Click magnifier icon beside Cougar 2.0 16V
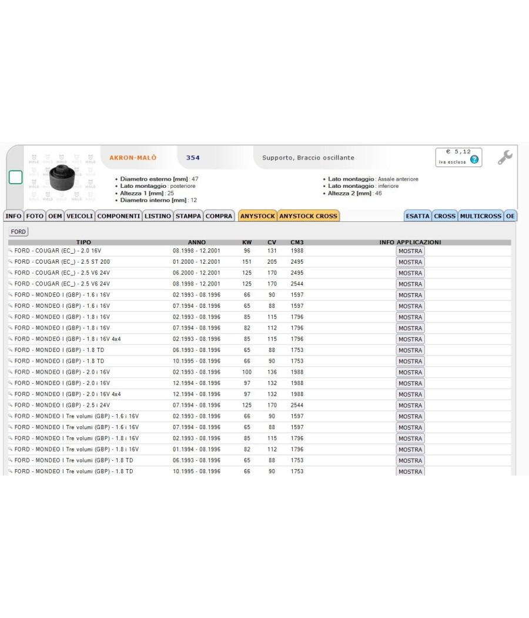The width and height of the screenshot is (529, 618). tap(10, 251)
